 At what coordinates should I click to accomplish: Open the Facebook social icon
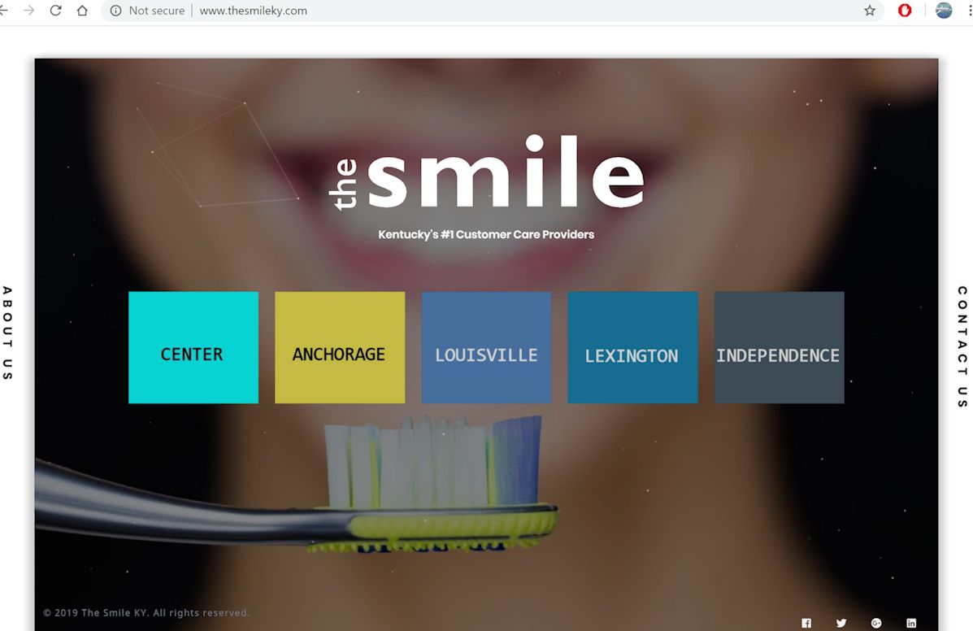(806, 623)
